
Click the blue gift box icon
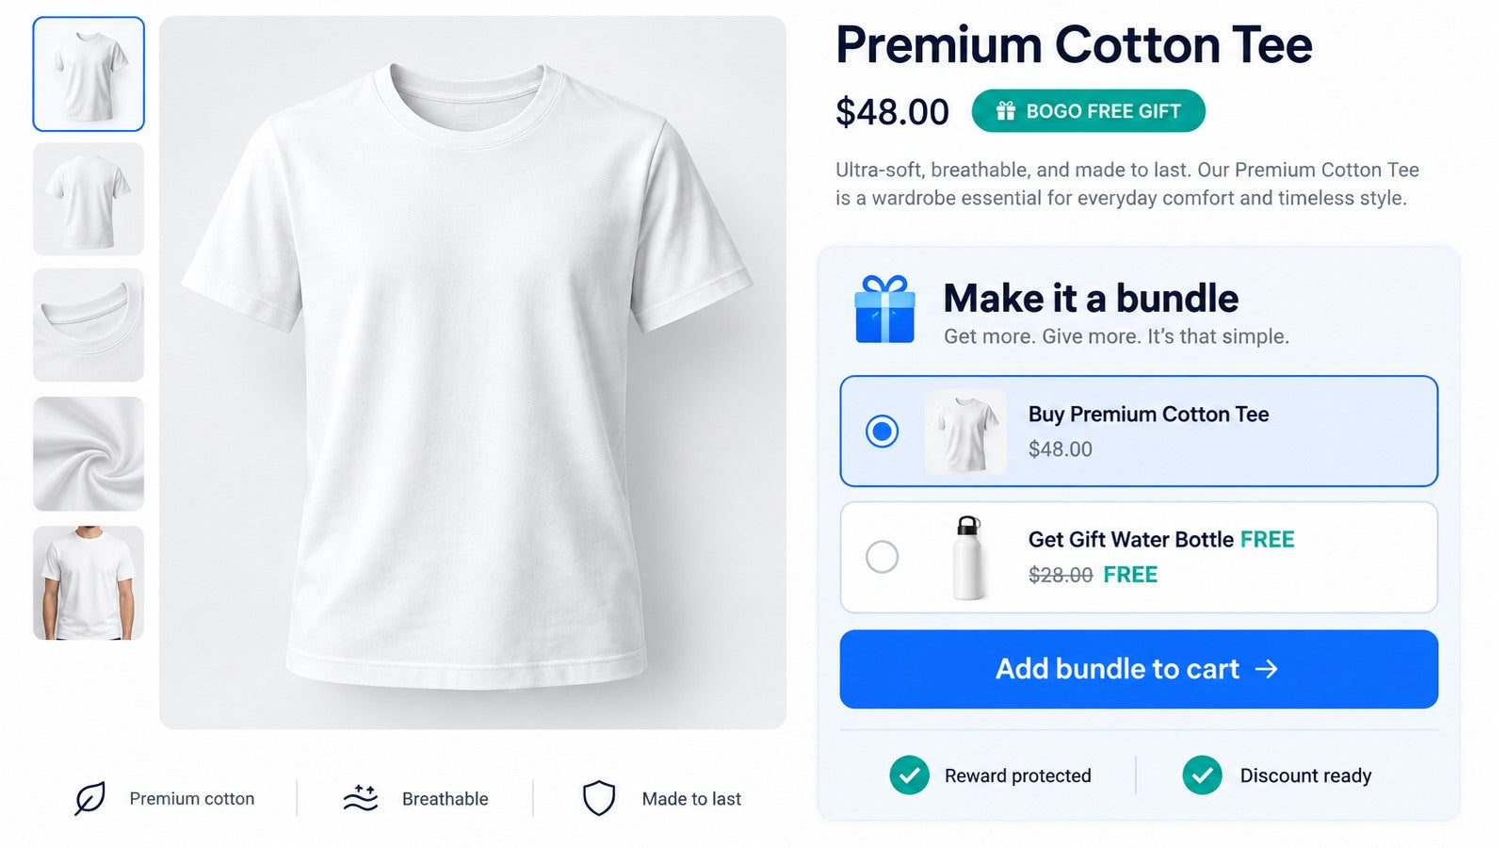pos(884,309)
